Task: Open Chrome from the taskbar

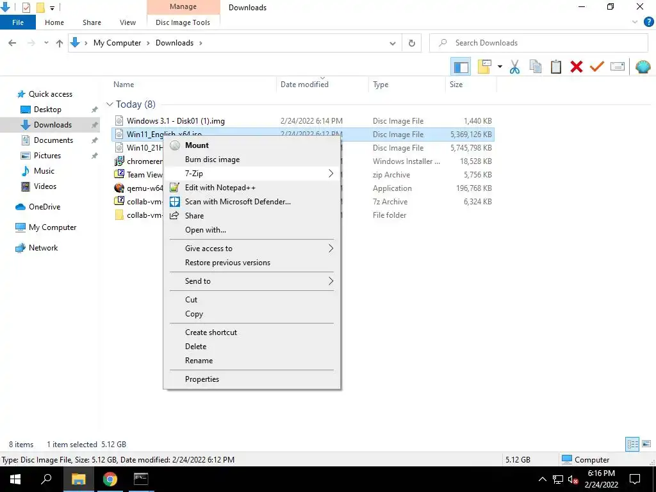Action: click(110, 479)
